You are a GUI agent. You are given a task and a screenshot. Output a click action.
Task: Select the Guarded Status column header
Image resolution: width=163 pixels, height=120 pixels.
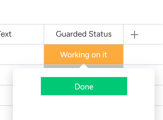point(84,34)
